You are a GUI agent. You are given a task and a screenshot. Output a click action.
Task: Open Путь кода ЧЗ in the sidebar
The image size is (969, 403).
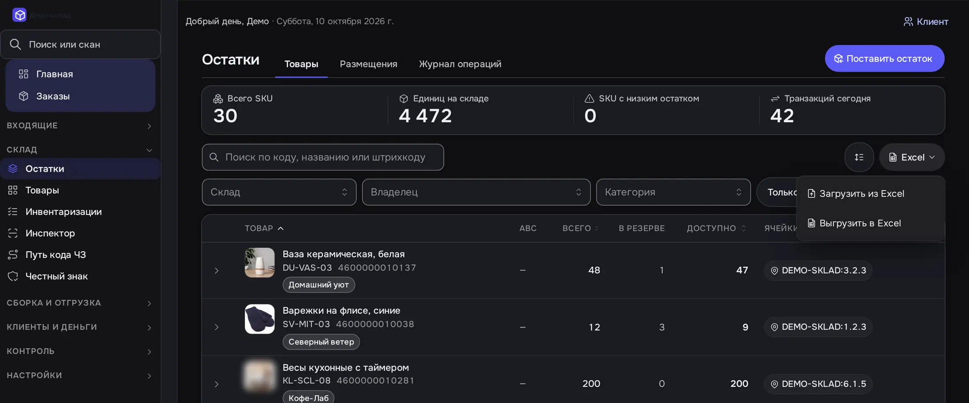click(80, 255)
